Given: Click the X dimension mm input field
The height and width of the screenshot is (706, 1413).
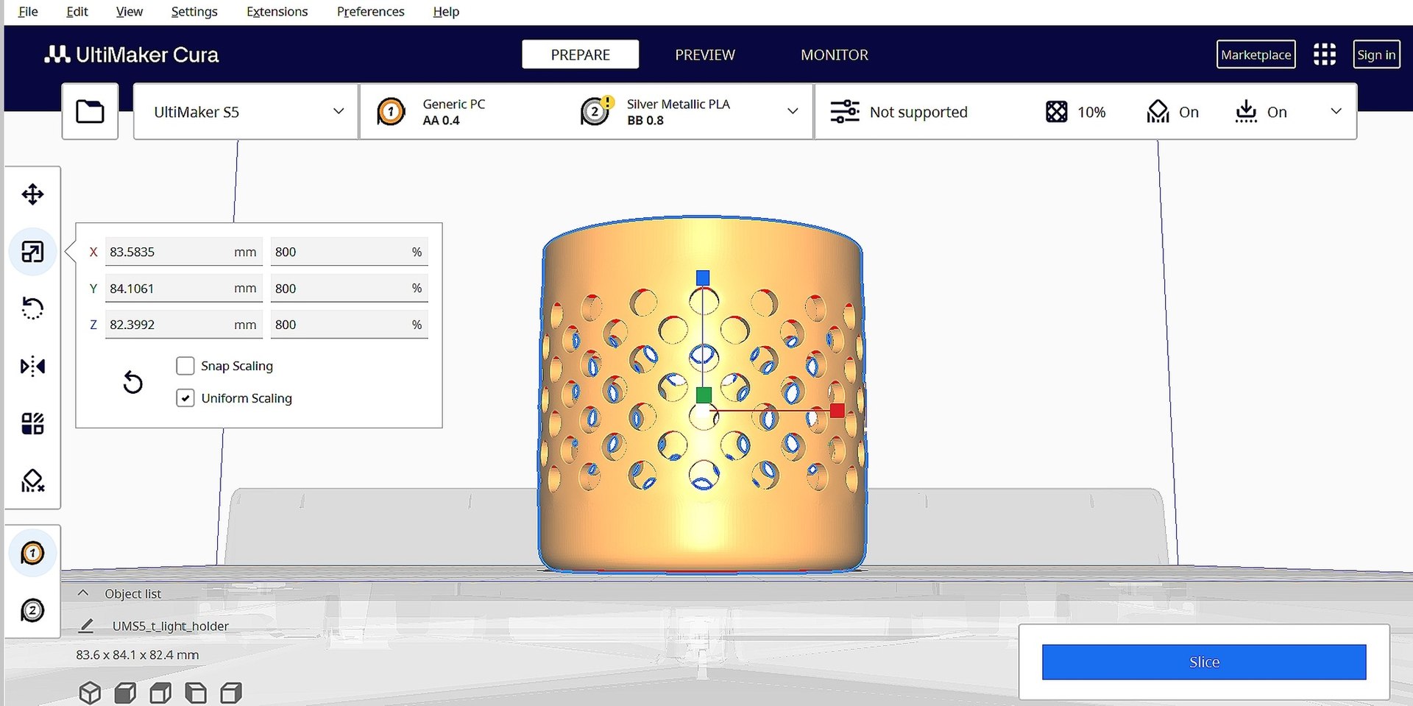Looking at the screenshot, I should [x=184, y=252].
